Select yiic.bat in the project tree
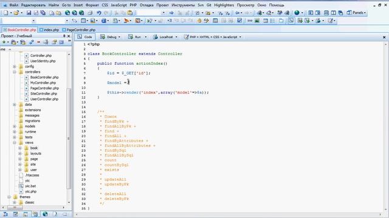This screenshot has height=218, width=389. (30, 186)
